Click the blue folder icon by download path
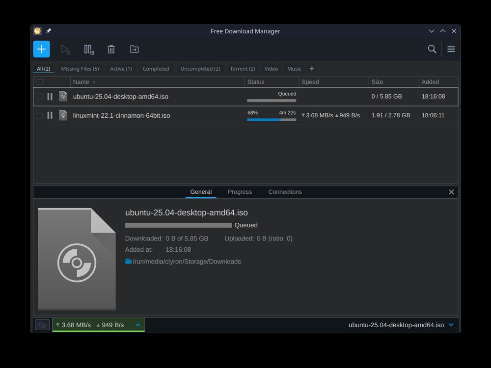491x368 pixels. (128, 261)
